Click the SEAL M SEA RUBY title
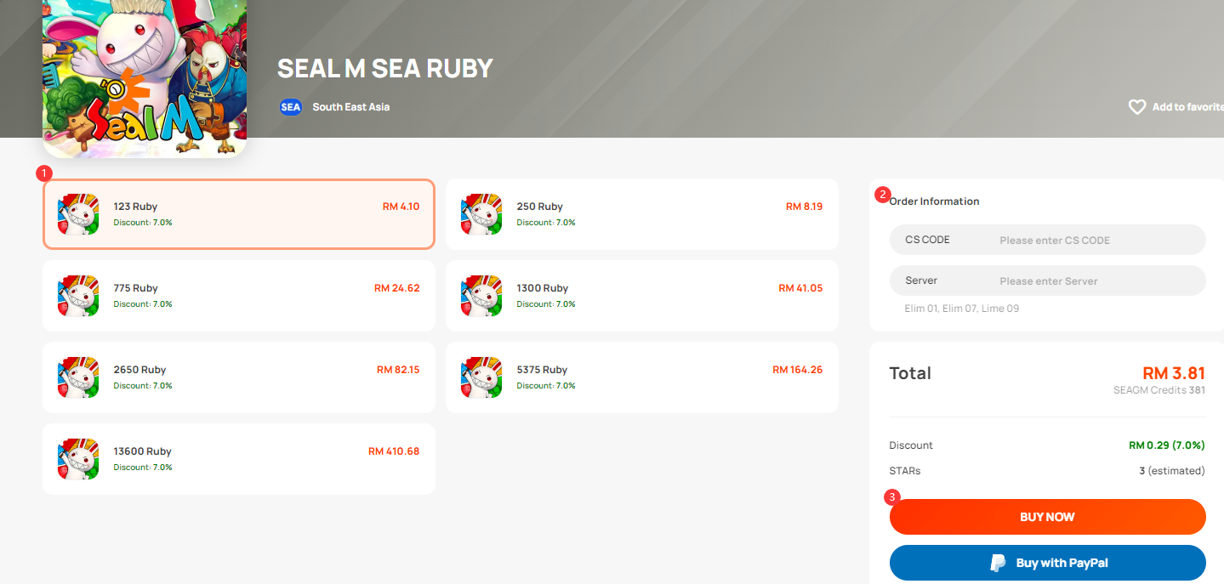This screenshot has width=1224, height=584. [385, 69]
